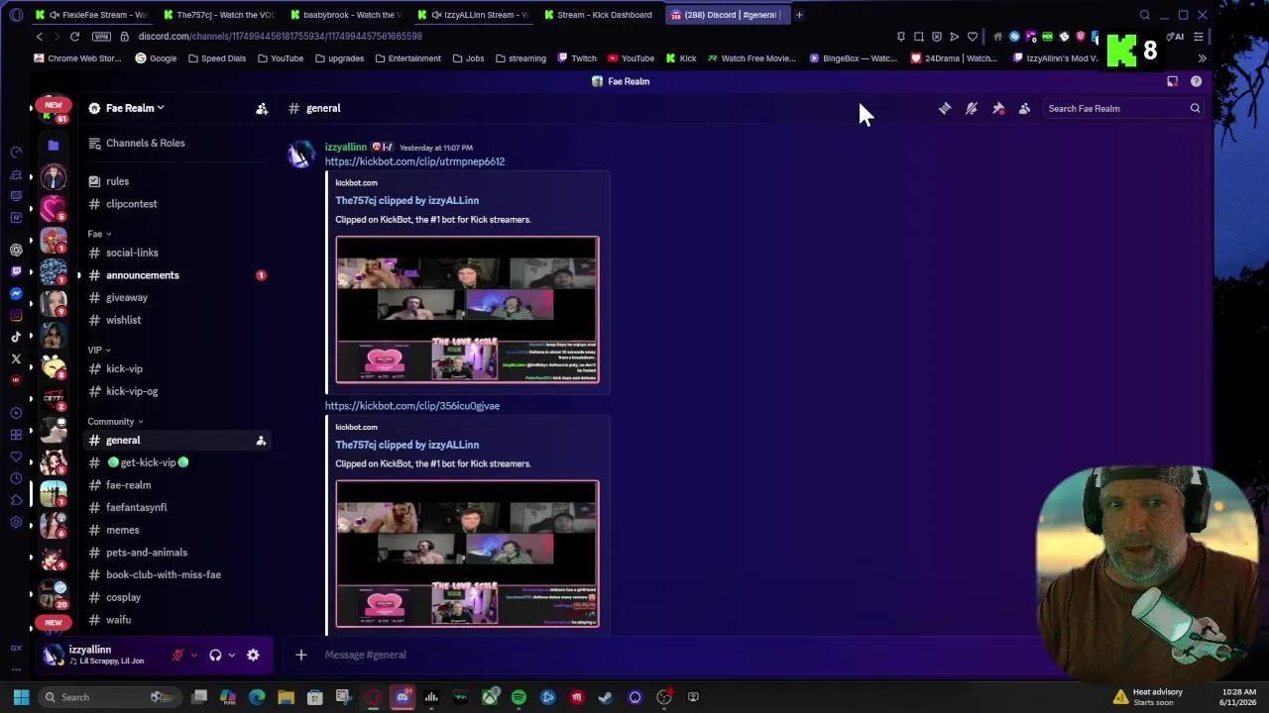This screenshot has width=1269, height=713.
Task: Select the kick-vip channel
Action: 177,368
